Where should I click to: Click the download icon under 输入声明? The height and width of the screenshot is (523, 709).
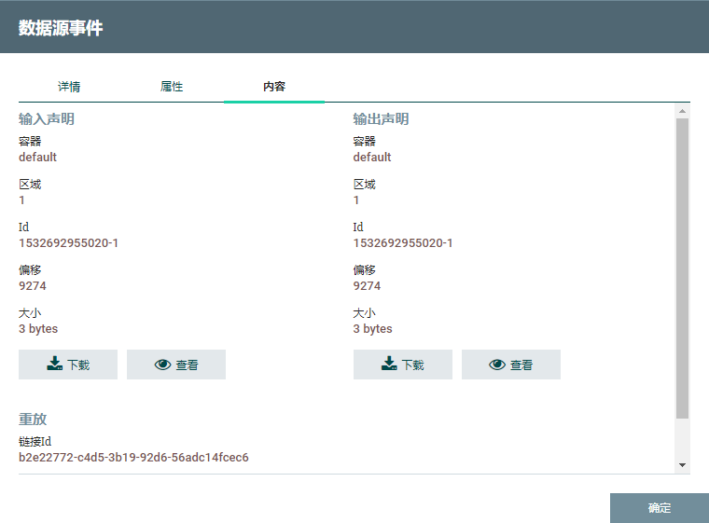coord(54,365)
